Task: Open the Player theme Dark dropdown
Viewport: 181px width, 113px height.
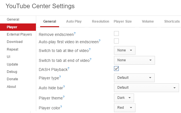Action: coord(124,98)
